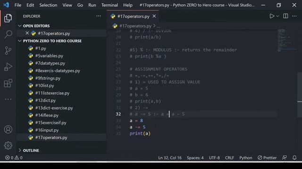Image resolution: width=302 pixels, height=169 pixels.
Task: Open the Manage gear icon
Action: tap(8, 146)
